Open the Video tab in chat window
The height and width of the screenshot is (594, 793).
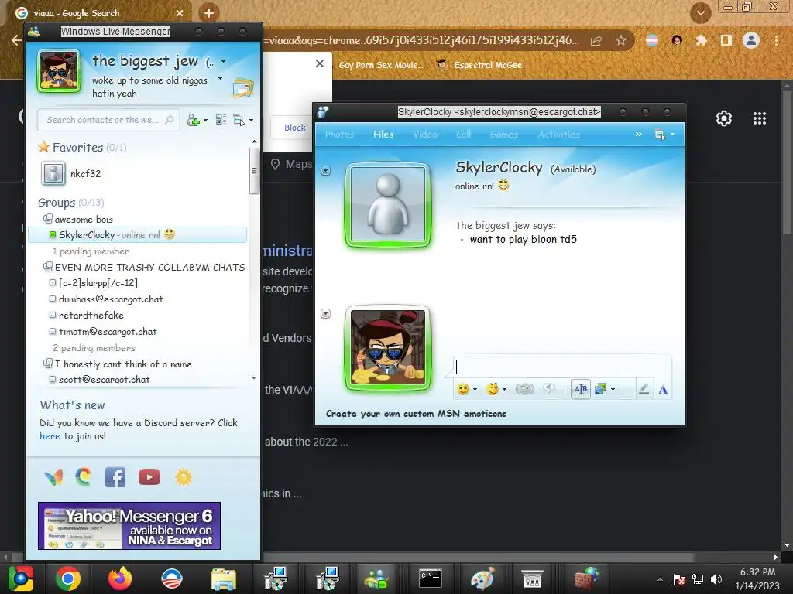pyautogui.click(x=425, y=135)
